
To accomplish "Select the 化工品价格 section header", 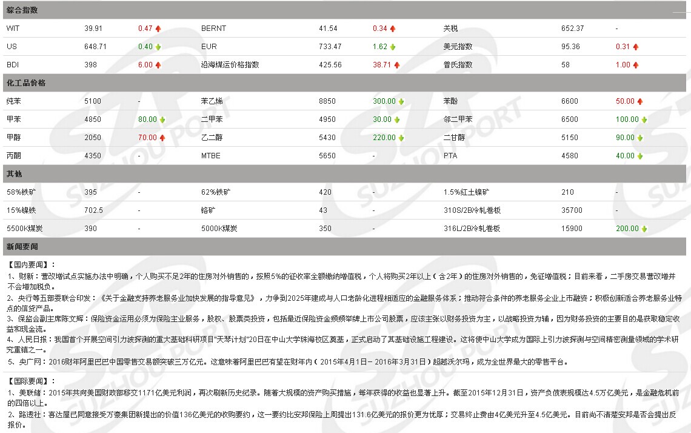I will pos(345,83).
